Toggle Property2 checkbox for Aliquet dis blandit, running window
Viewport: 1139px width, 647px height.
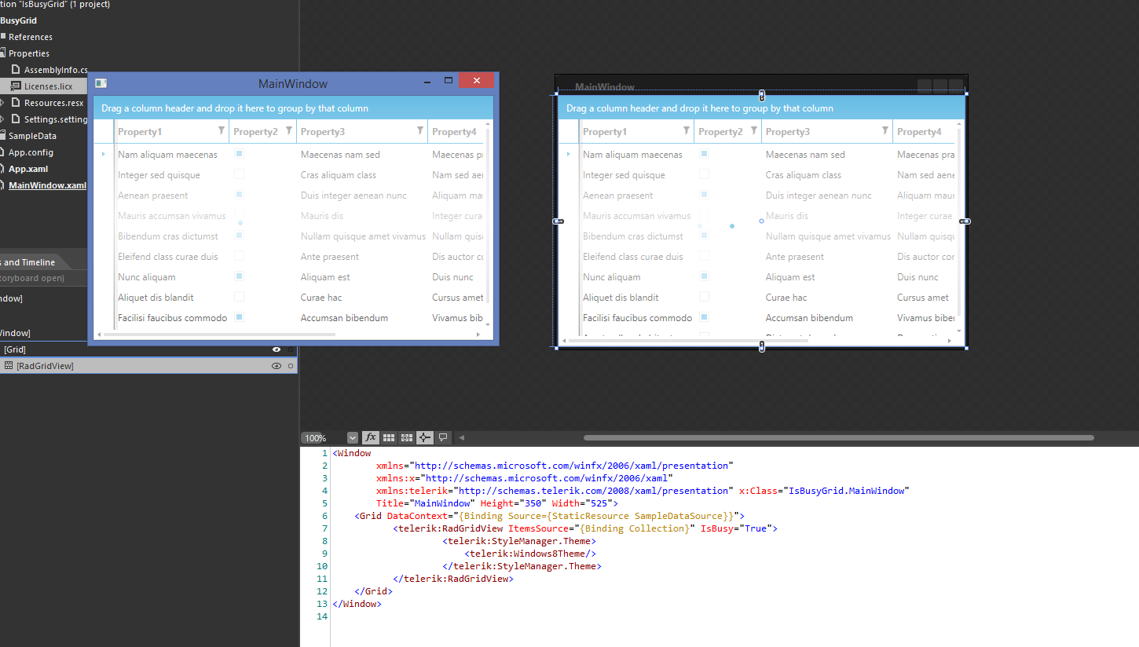240,297
